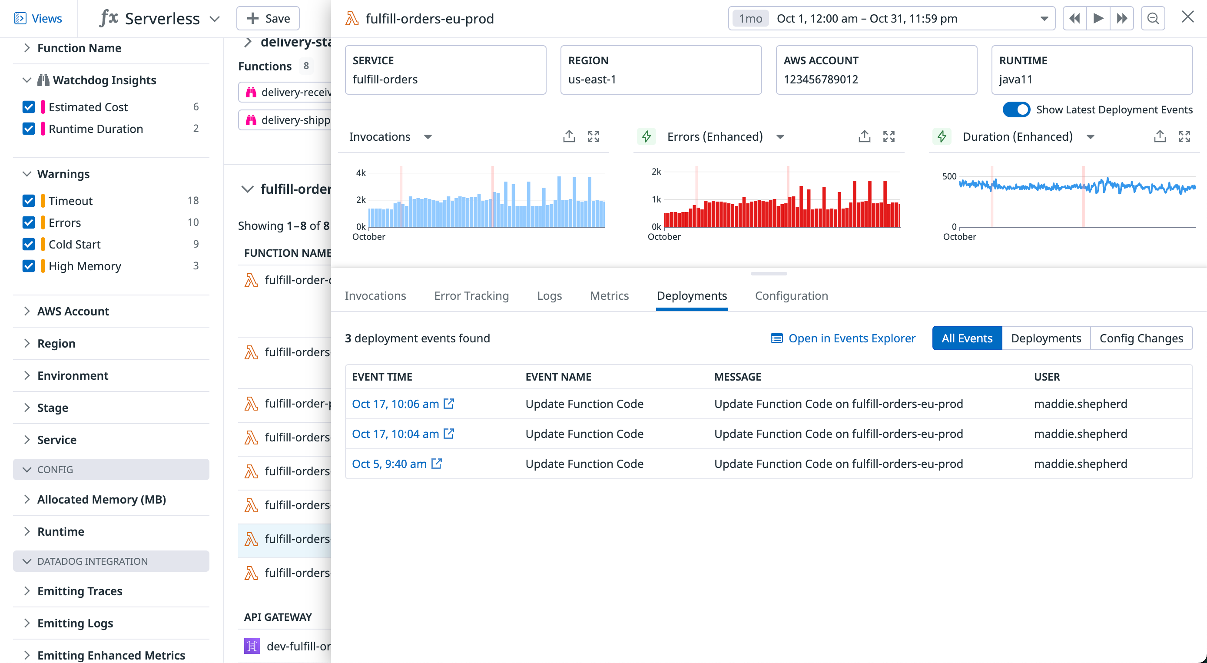Image resolution: width=1207 pixels, height=663 pixels.
Task: Open the Oct 1 – Oct 31 time range dropdown
Action: 1045,18
